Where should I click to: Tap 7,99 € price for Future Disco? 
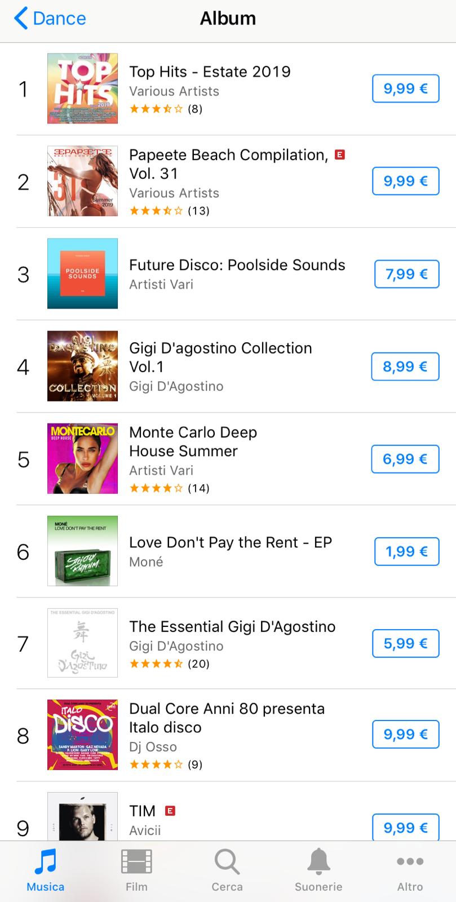coord(406,274)
